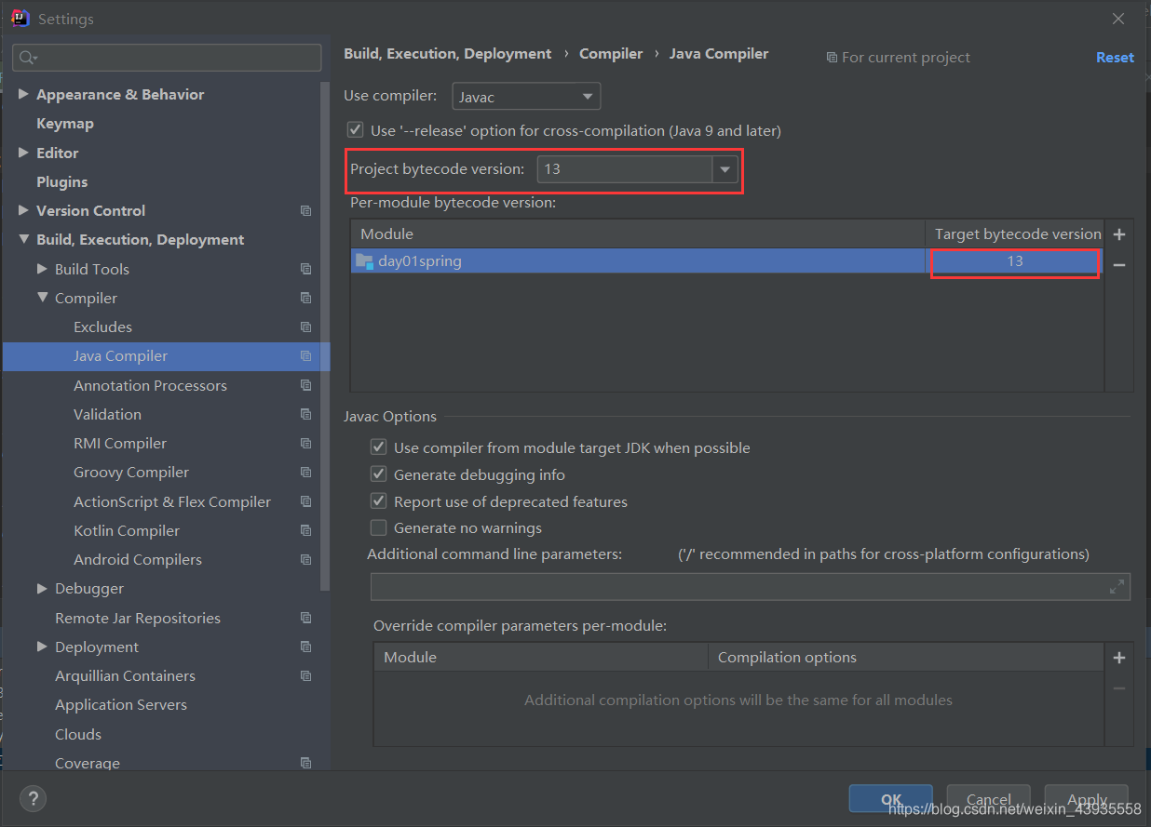1151x827 pixels.
Task: Uncheck Generate debugging info
Action: point(378,474)
